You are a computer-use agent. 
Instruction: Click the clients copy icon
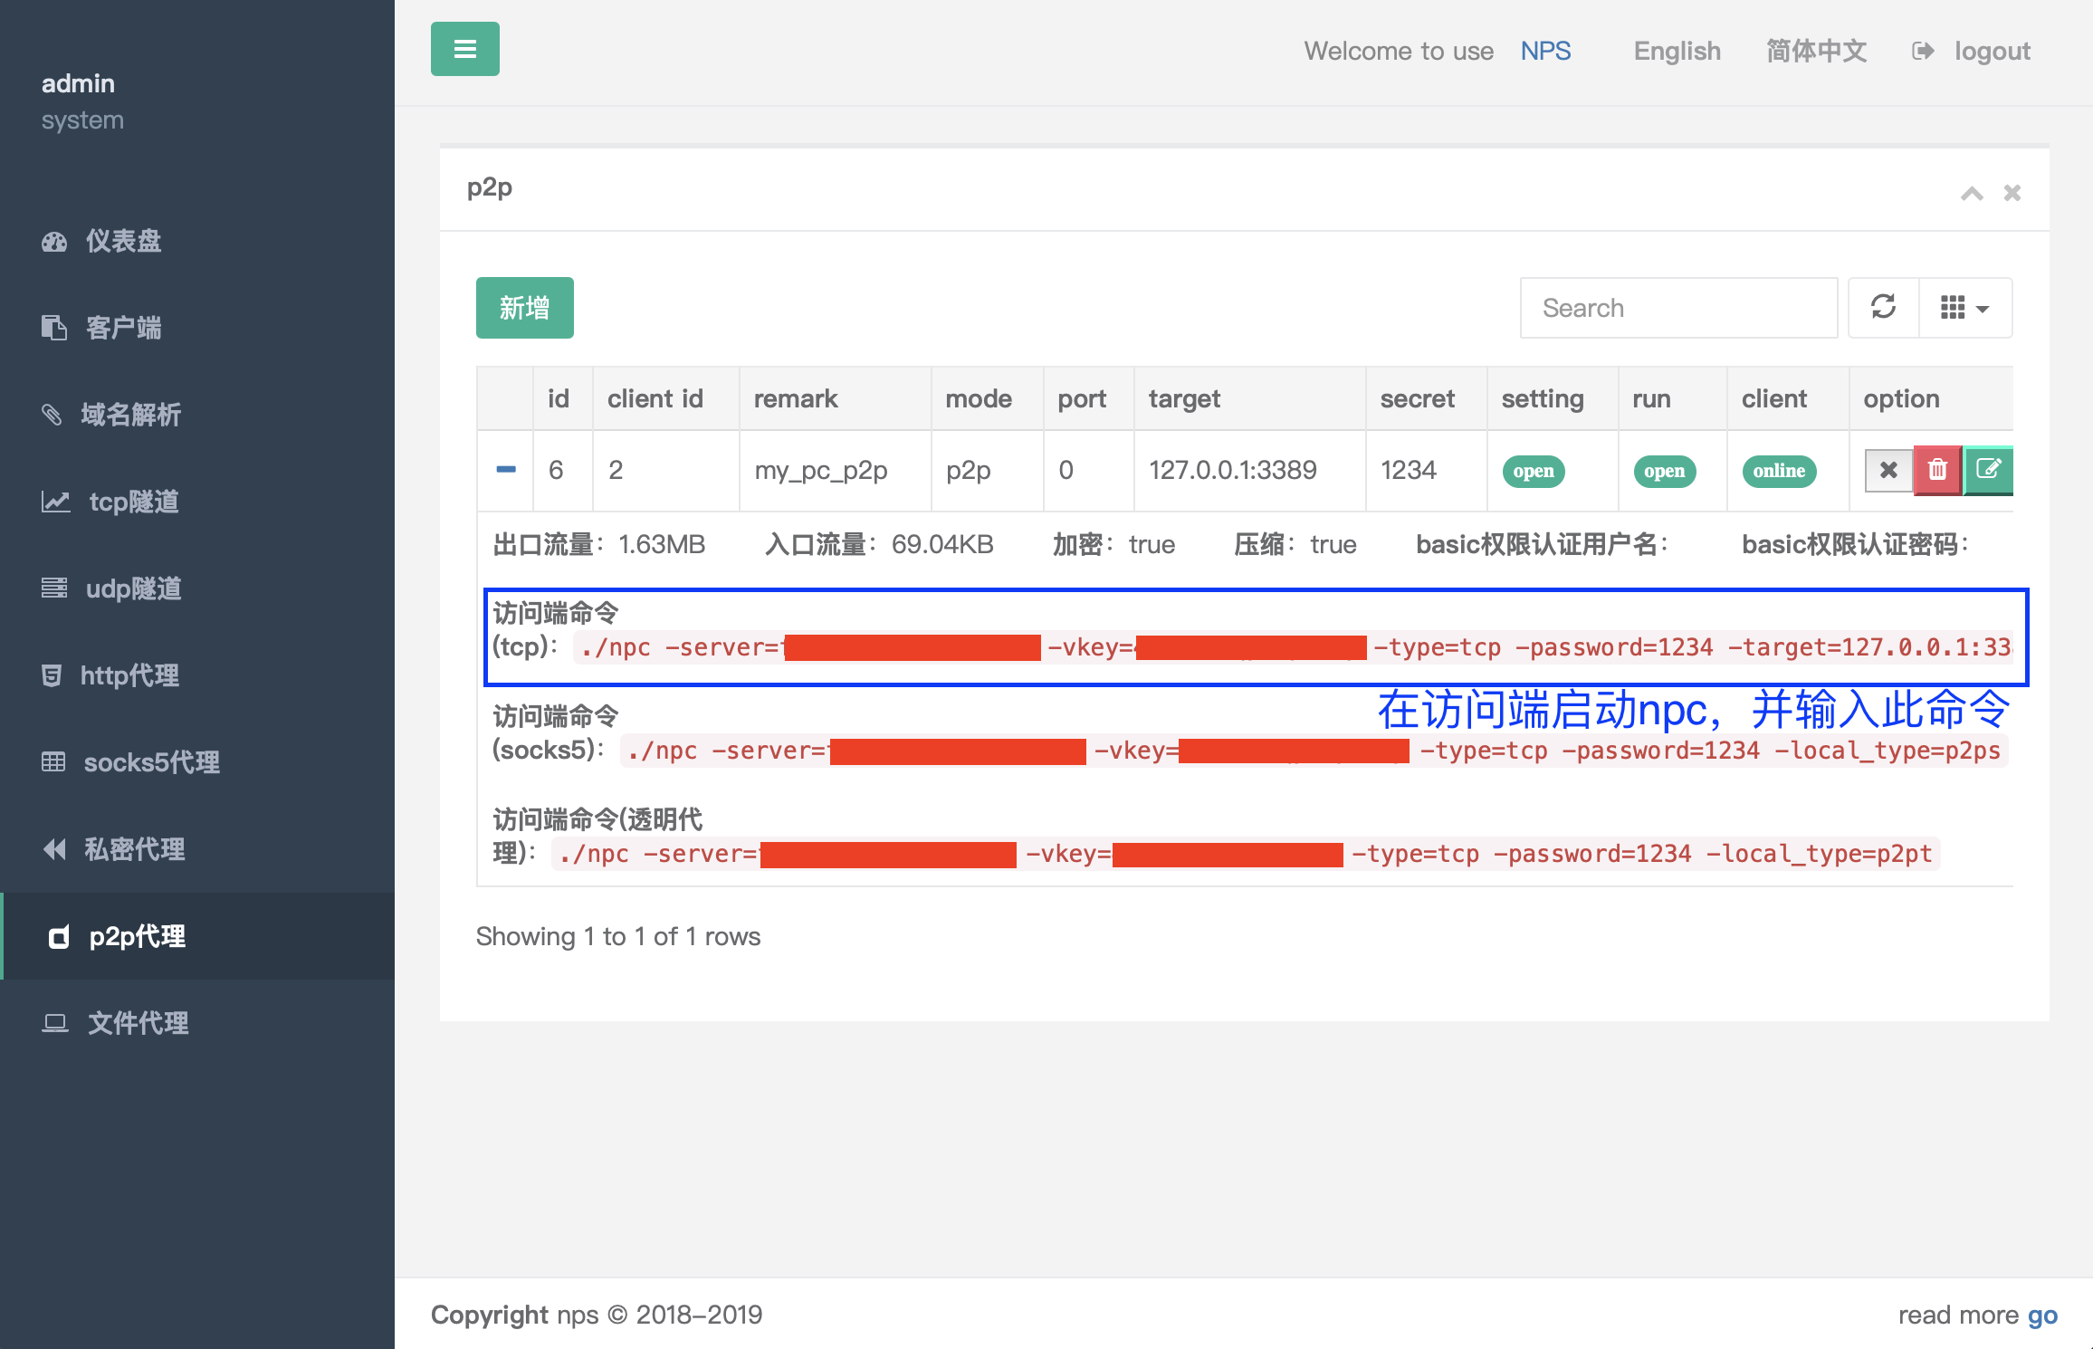coord(54,328)
